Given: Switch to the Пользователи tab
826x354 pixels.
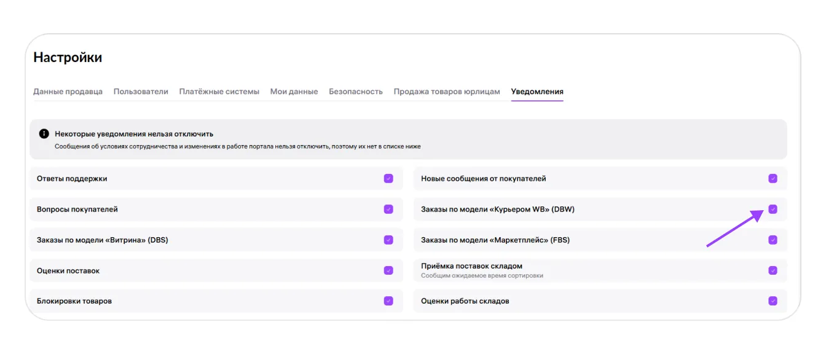Looking at the screenshot, I should tap(141, 92).
